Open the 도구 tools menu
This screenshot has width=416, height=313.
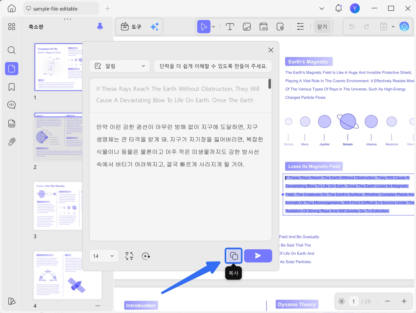point(131,27)
